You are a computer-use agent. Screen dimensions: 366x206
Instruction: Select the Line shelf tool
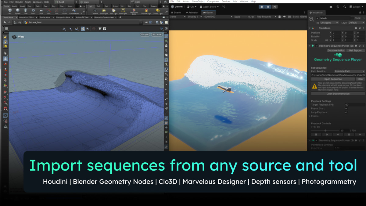(56, 11)
